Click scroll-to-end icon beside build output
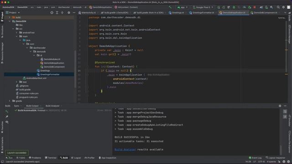 [x=285, y=117]
